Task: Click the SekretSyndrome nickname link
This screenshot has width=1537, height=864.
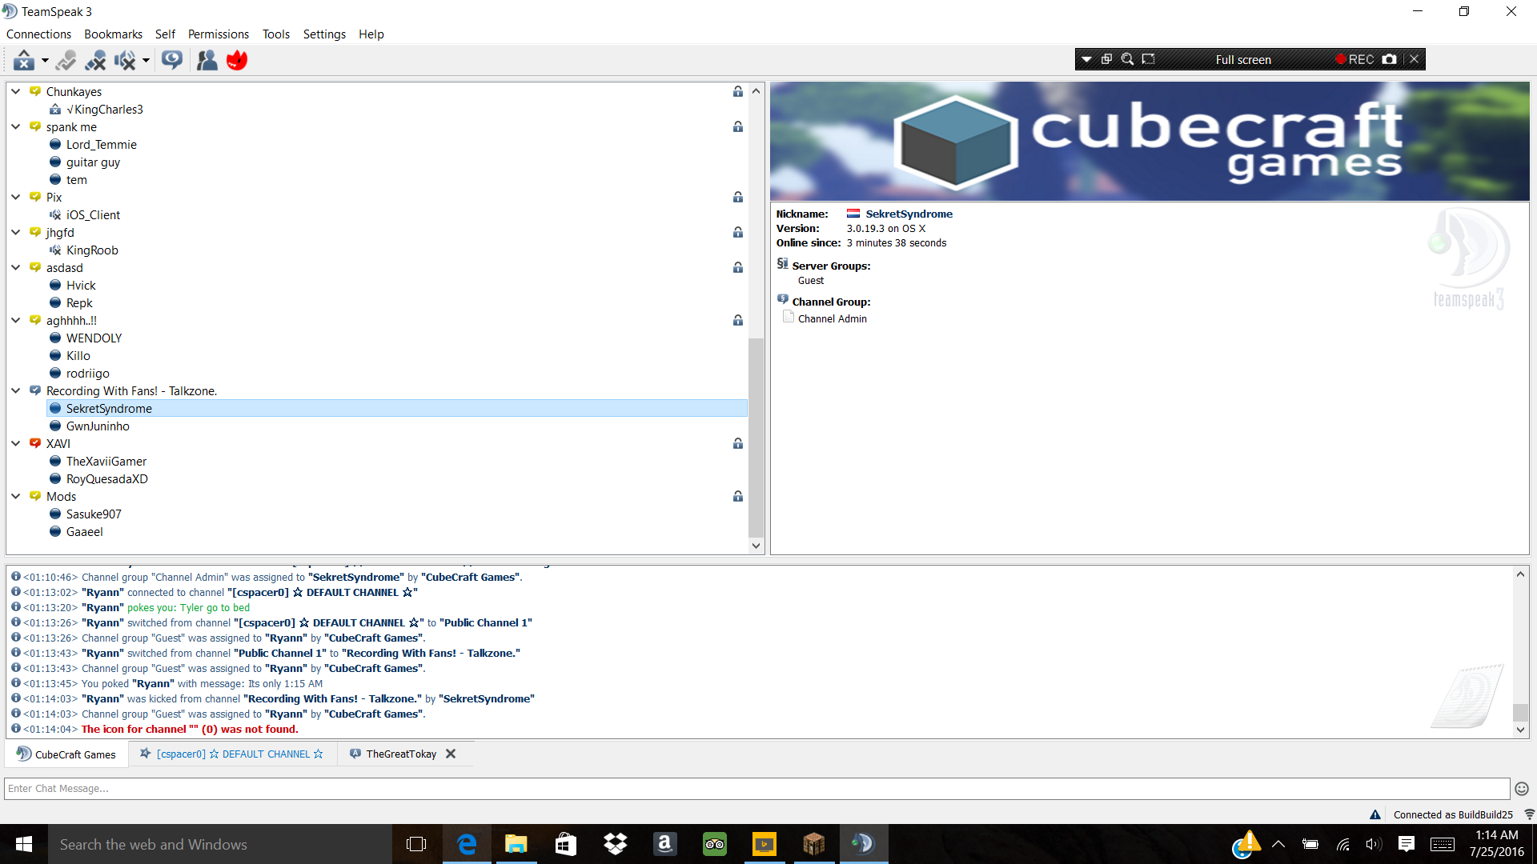Action: click(909, 214)
